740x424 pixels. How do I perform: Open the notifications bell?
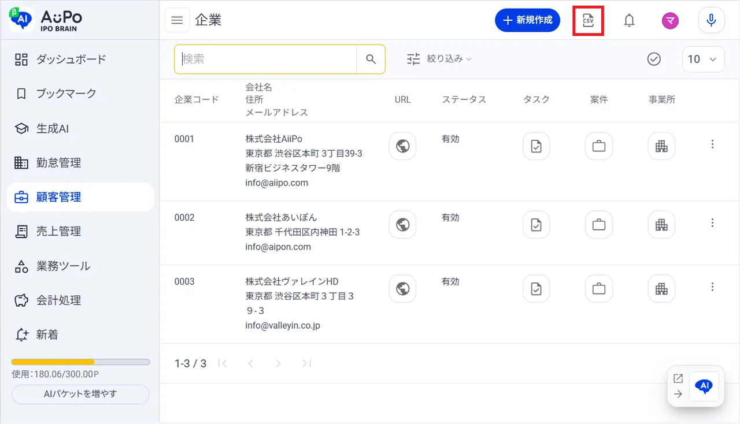coord(629,21)
